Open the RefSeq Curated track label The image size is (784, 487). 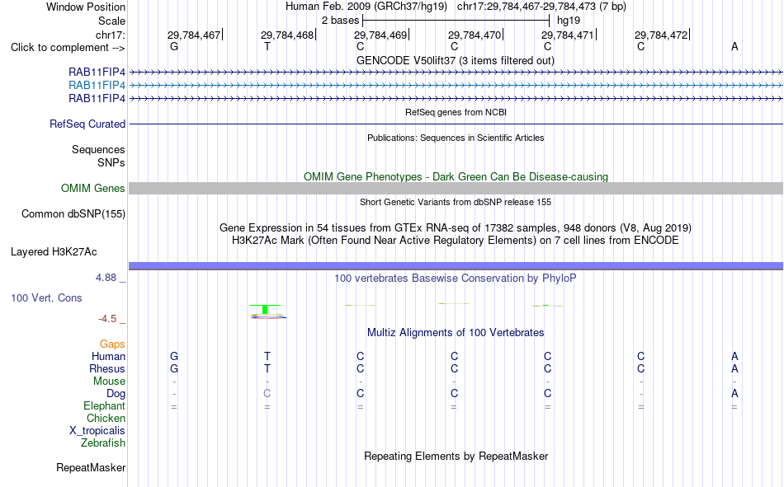[x=87, y=124]
